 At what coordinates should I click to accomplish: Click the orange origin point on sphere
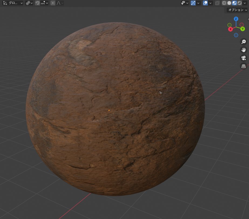(109, 110)
